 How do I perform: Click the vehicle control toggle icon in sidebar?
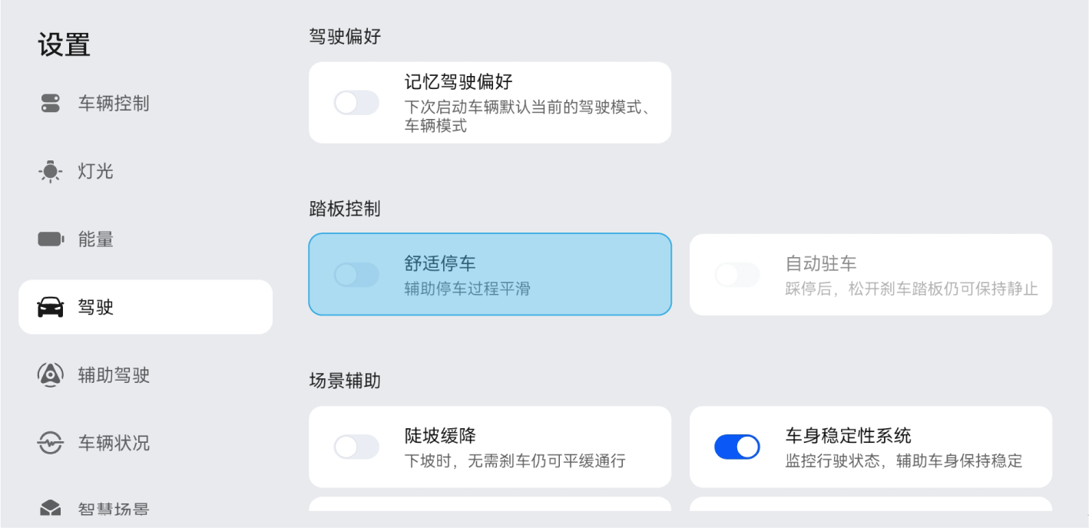pyautogui.click(x=51, y=104)
